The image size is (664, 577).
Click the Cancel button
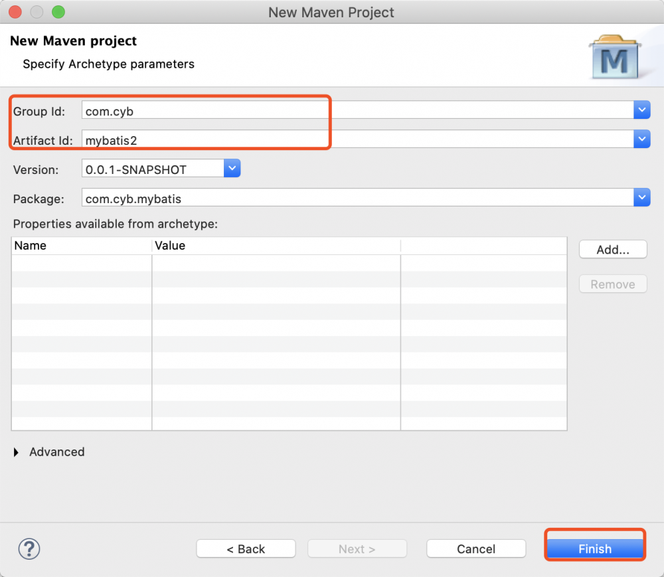476,548
